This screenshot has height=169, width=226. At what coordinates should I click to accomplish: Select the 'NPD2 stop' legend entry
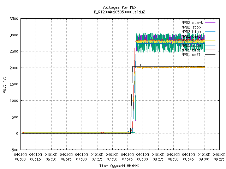[191, 27]
